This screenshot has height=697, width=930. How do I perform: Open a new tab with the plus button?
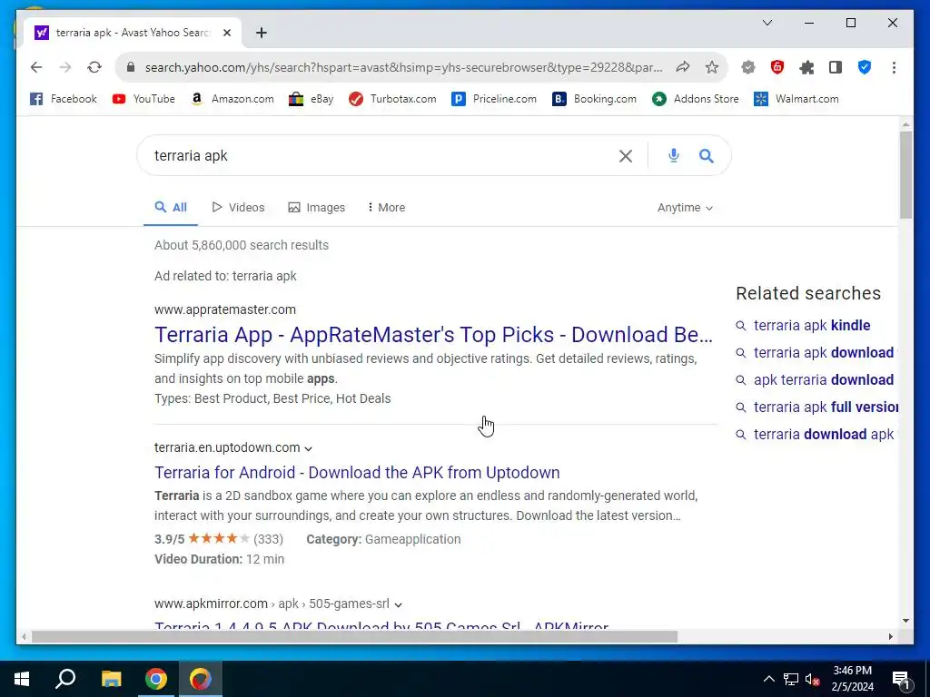click(x=261, y=33)
